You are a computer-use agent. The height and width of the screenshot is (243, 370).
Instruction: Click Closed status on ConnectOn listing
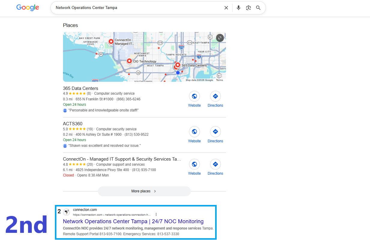(68, 175)
